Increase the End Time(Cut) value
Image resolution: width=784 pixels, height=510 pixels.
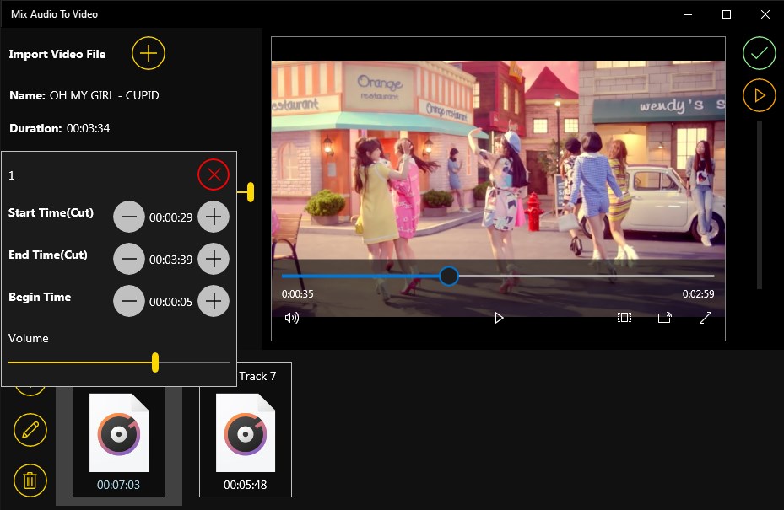coord(214,259)
